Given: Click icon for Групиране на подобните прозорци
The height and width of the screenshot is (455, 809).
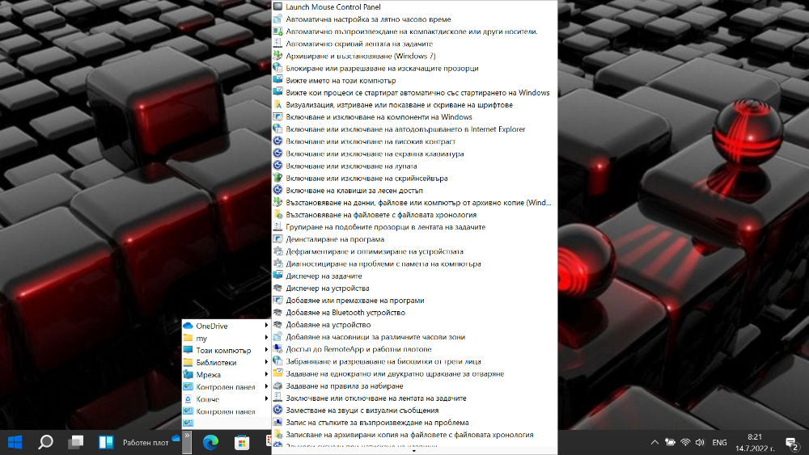Looking at the screenshot, I should coord(277,227).
